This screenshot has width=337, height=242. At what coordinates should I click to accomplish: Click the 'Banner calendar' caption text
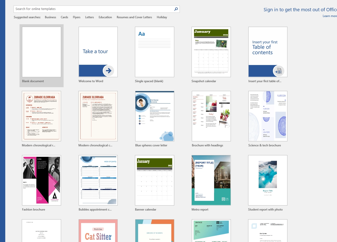(145, 210)
